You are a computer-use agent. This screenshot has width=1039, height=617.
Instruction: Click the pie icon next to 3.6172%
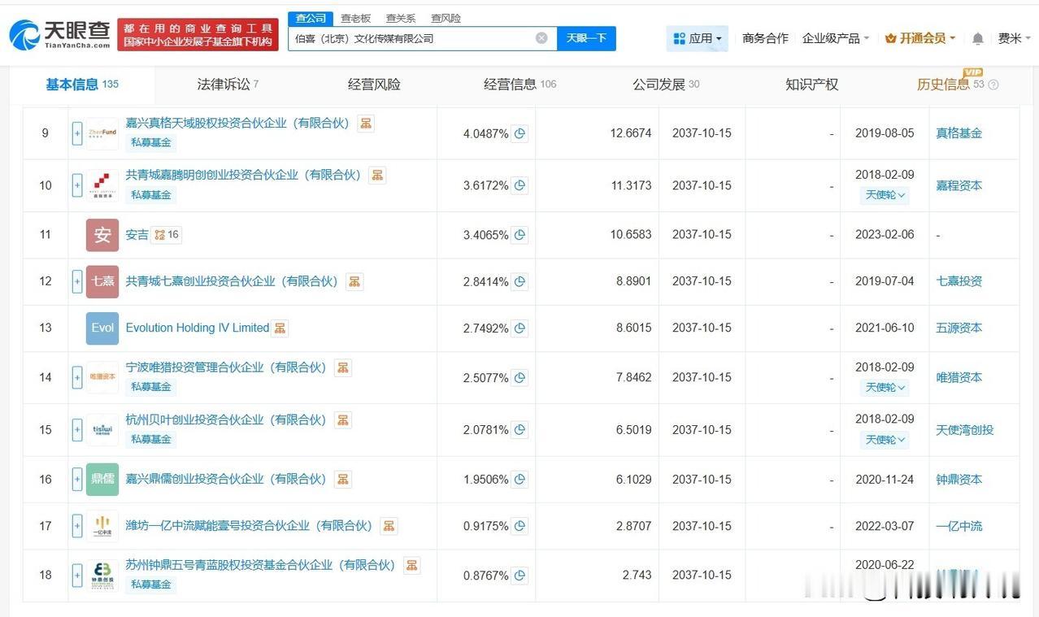pyautogui.click(x=519, y=186)
